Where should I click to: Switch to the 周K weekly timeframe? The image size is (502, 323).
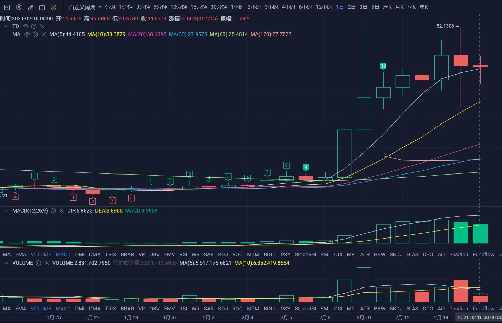[x=388, y=7]
